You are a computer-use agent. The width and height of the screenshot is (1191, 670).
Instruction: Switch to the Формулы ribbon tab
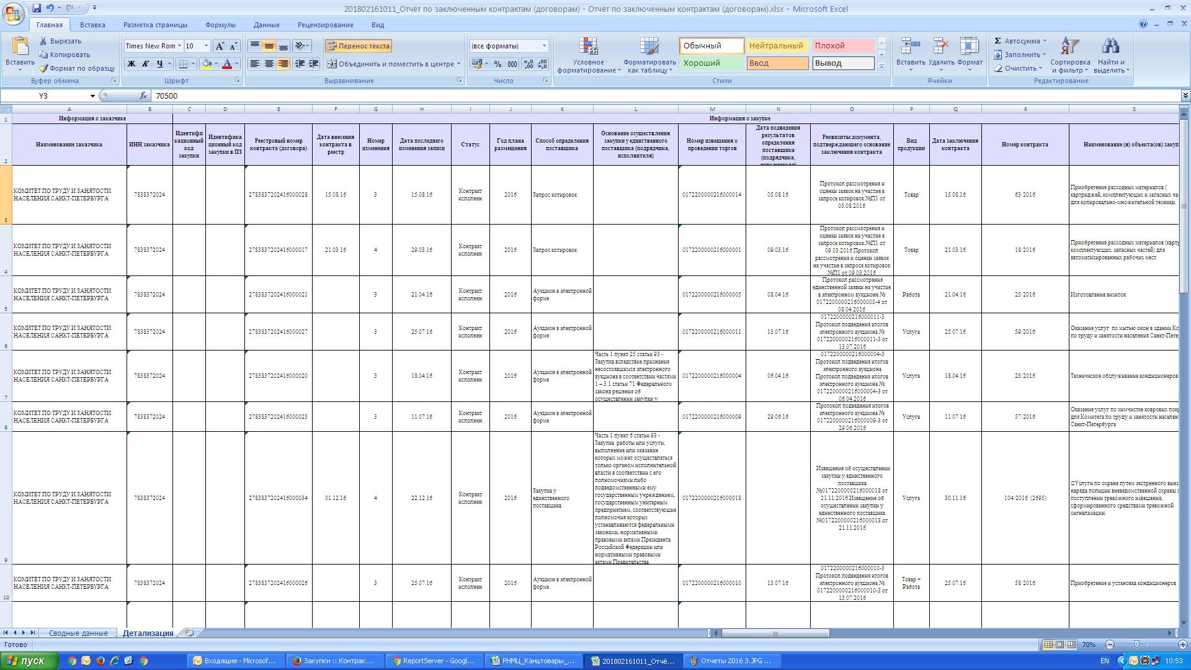[x=220, y=25]
